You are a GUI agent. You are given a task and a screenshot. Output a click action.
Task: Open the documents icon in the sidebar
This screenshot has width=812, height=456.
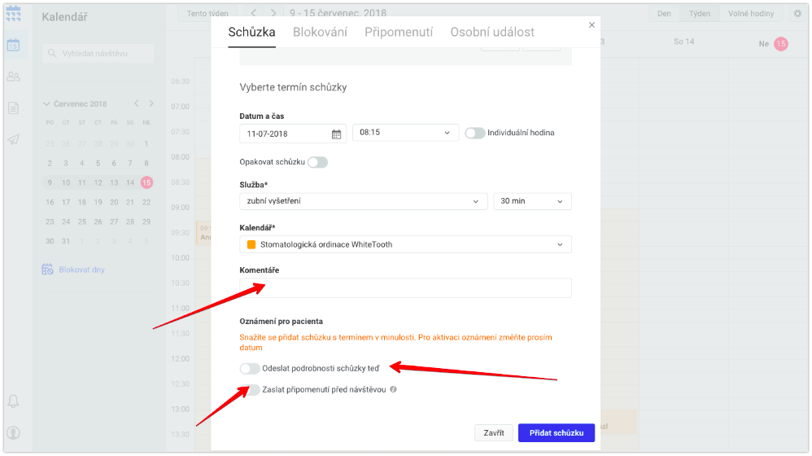14,107
